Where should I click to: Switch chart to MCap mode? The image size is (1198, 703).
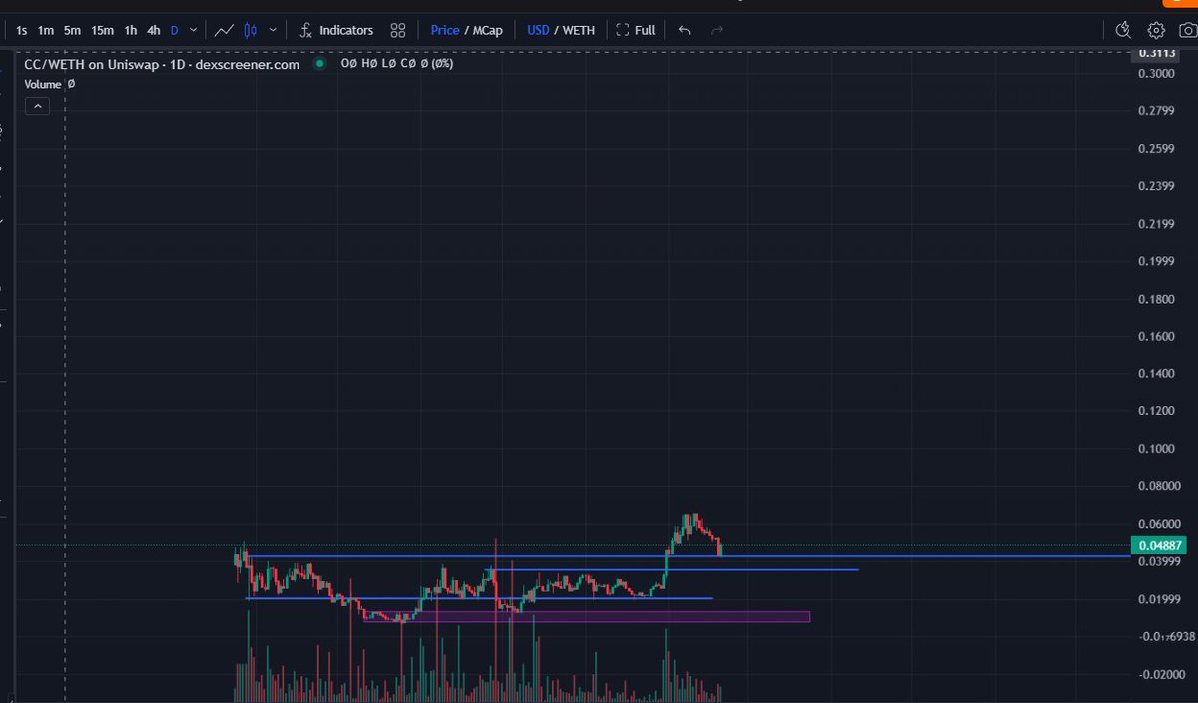coord(487,30)
